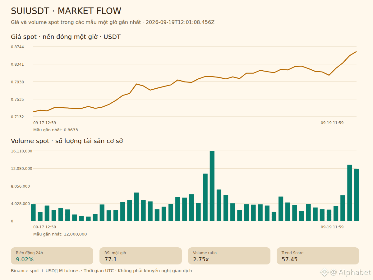Click the 09-19 11:59 label under the volume chart

click(x=332, y=227)
